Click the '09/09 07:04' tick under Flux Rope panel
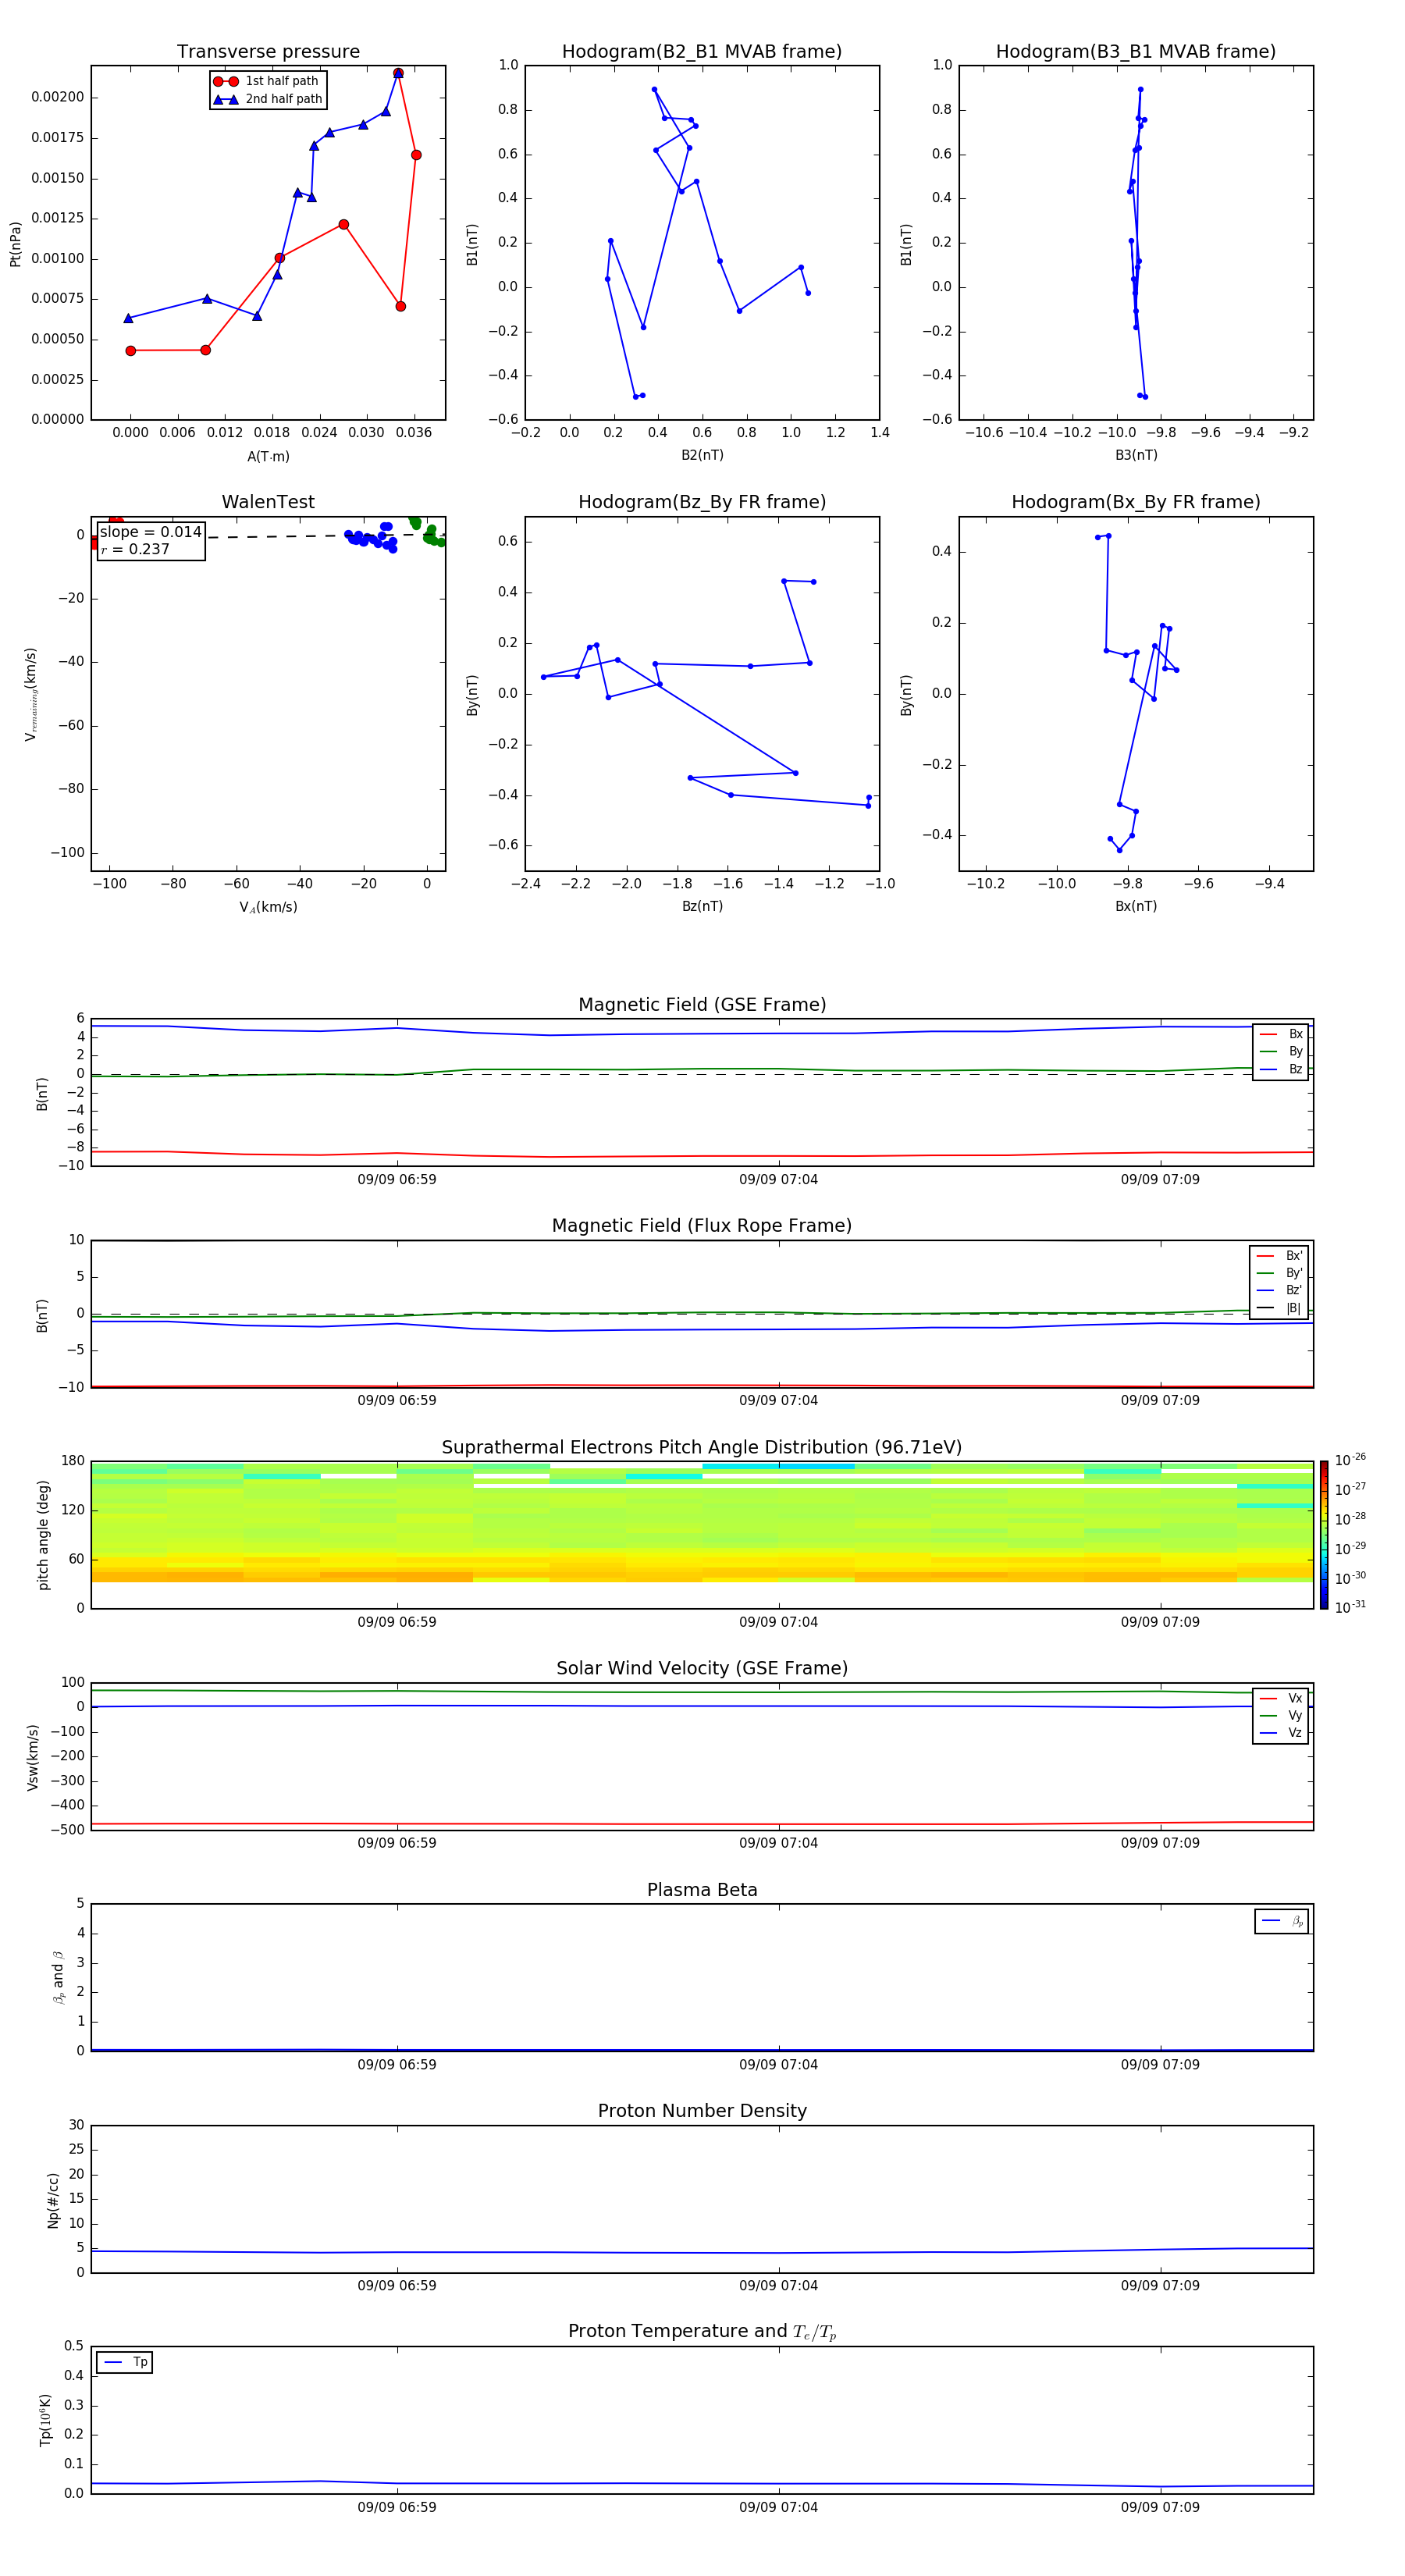The image size is (1405, 2576). [778, 1401]
